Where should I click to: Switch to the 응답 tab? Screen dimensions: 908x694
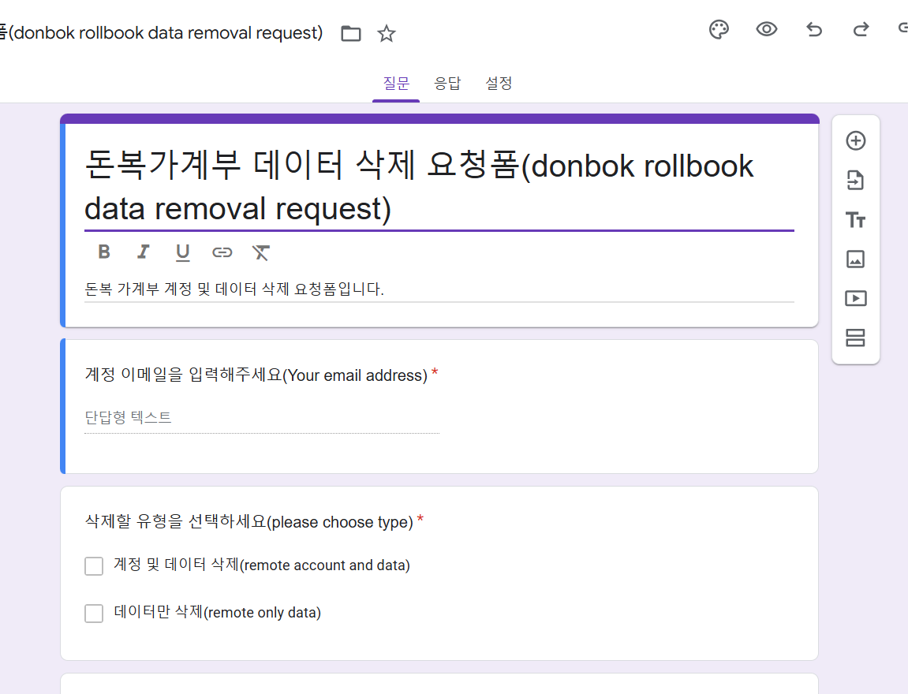coord(447,84)
